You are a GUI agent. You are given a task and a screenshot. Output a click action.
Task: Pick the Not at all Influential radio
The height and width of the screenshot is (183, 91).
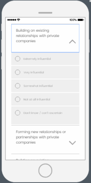[18, 99]
